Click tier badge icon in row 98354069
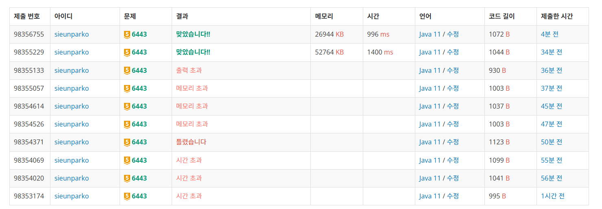602x209 pixels. [x=127, y=160]
